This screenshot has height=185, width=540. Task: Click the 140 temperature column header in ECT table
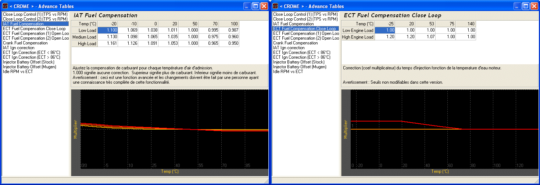tap(466, 24)
